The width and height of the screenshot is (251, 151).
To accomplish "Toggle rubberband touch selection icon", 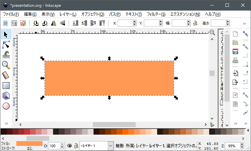I will tap(23, 23).
